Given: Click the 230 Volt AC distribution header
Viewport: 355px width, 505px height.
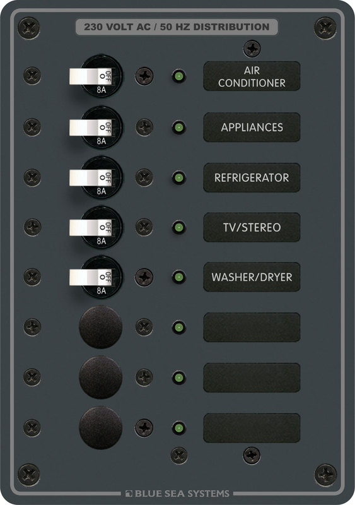Looking at the screenshot, I should coord(177,27).
